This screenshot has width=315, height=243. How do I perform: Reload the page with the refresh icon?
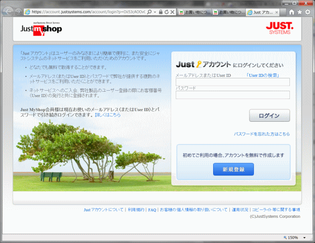pyautogui.click(x=166, y=12)
